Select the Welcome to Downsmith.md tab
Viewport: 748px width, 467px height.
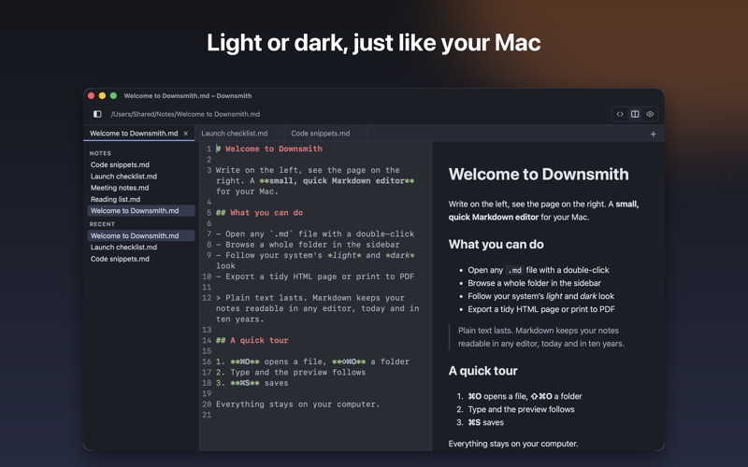point(138,134)
